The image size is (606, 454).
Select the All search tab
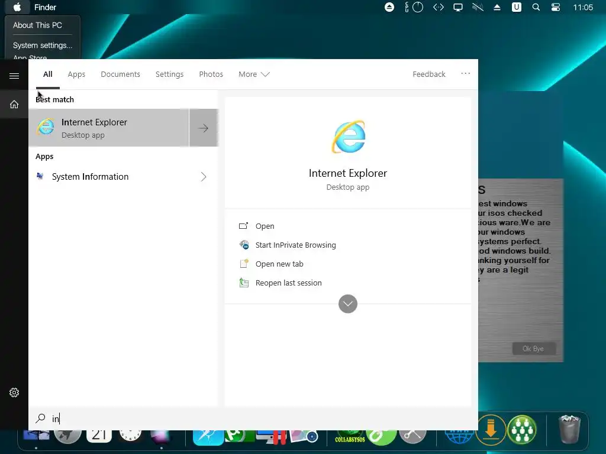pyautogui.click(x=48, y=74)
